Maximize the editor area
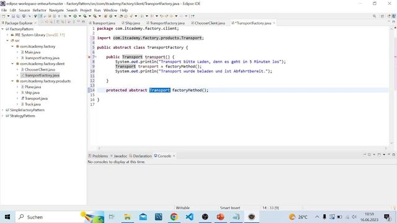Image resolution: width=397 pixels, height=223 pixels. tap(393, 22)
